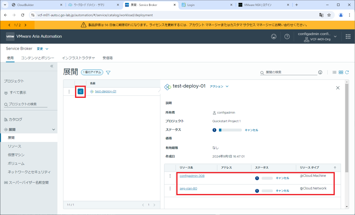This screenshot has width=355, height=215.
Task: View site information icon in address bar
Action: pos(33,15)
